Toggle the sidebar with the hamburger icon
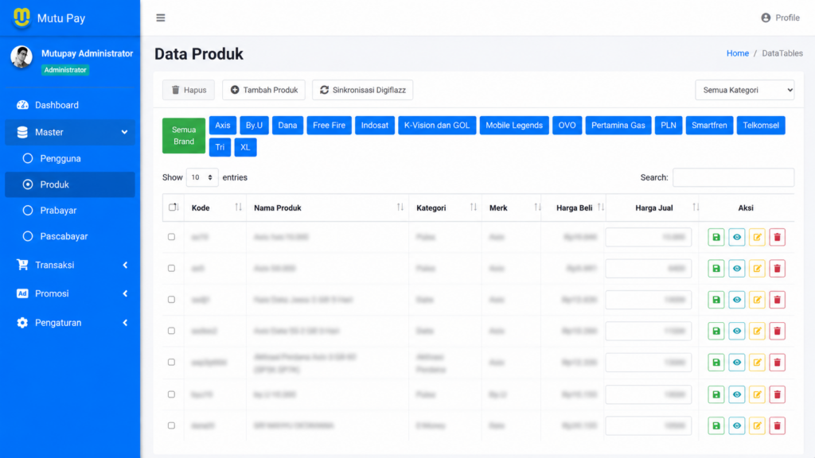815x458 pixels. coord(161,17)
